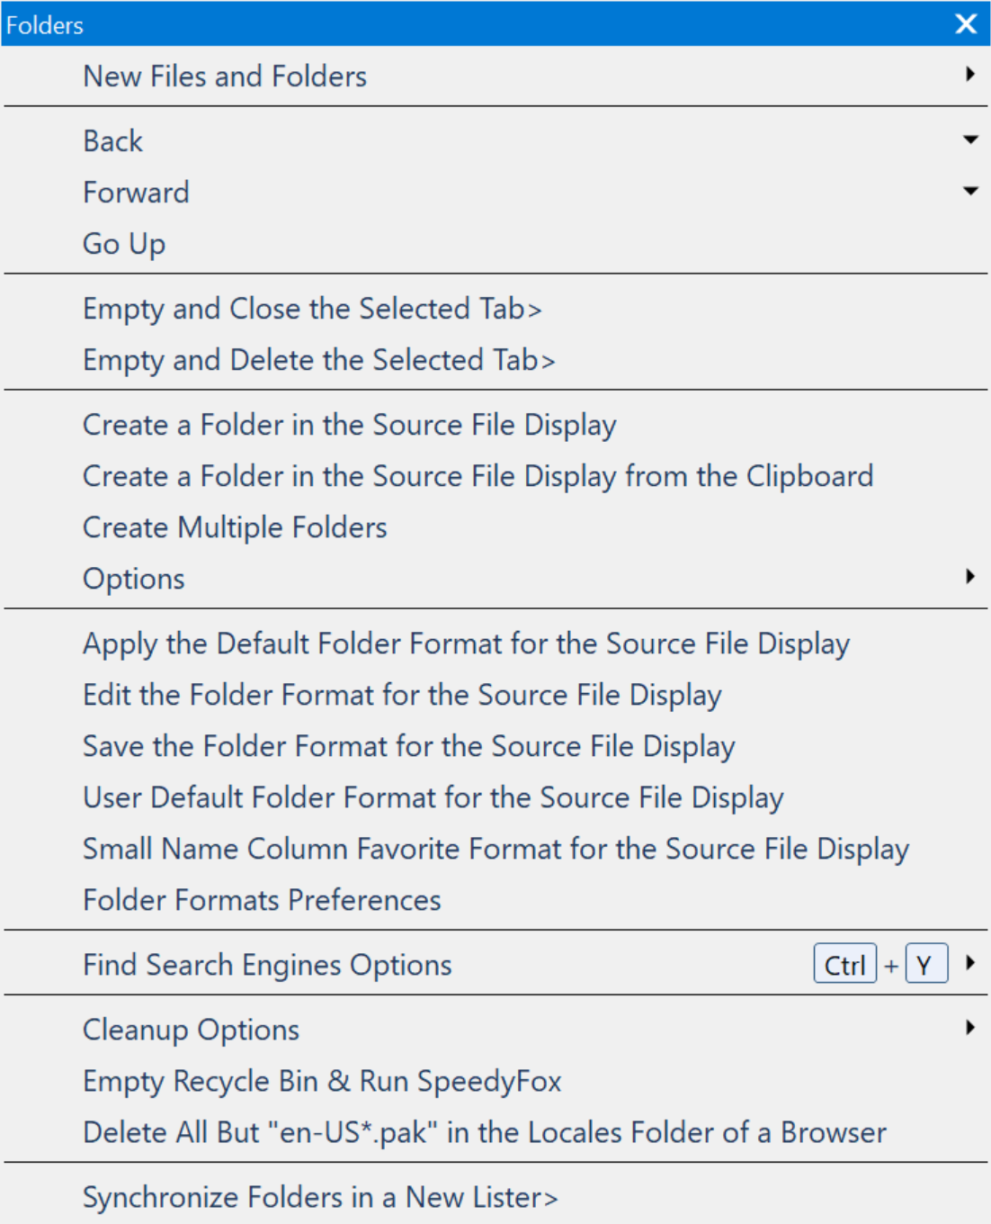Choose Empty and Close the Selected Tab
Screen dimensions: 991x1224
[x=312, y=309]
